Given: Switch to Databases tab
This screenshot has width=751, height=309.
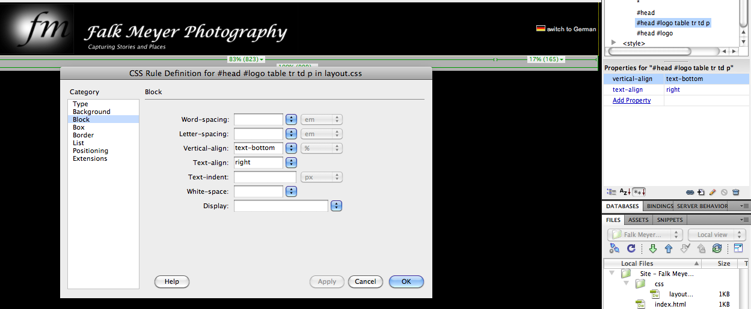Looking at the screenshot, I should point(622,206).
